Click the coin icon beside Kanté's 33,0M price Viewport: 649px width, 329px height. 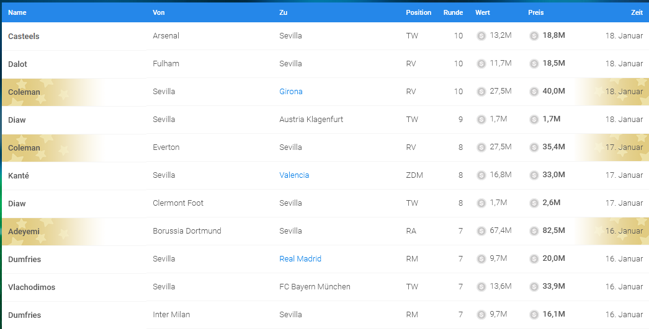coord(534,175)
